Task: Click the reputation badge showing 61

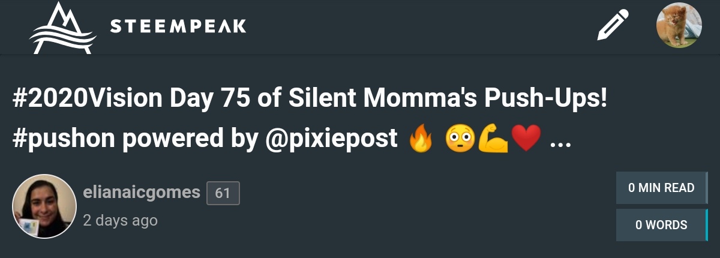Action: [223, 193]
